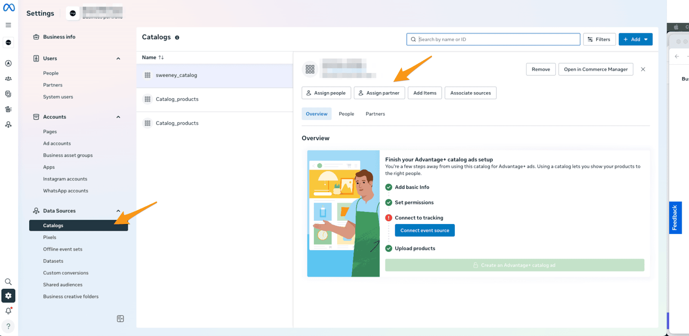Open the Add dropdown button
Image resolution: width=689 pixels, height=336 pixels.
click(635, 39)
